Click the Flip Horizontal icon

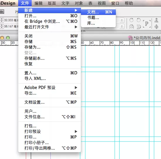[x=131, y=27]
